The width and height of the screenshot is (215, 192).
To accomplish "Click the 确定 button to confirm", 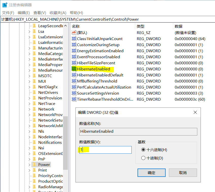I will [151, 173].
